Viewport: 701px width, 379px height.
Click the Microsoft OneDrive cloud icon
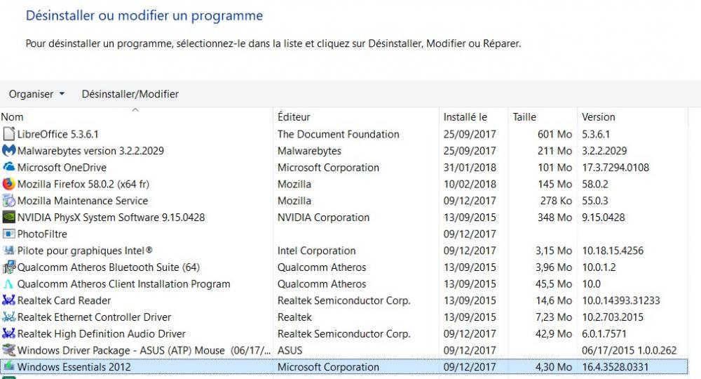[x=8, y=167]
